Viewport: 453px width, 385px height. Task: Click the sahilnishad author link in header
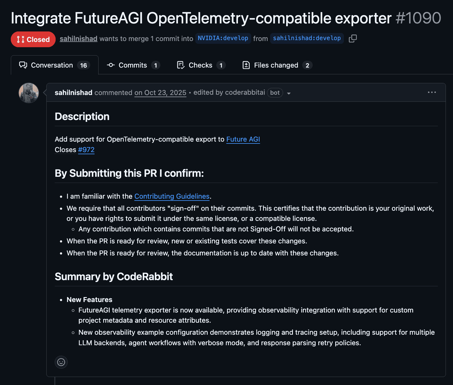click(x=78, y=39)
